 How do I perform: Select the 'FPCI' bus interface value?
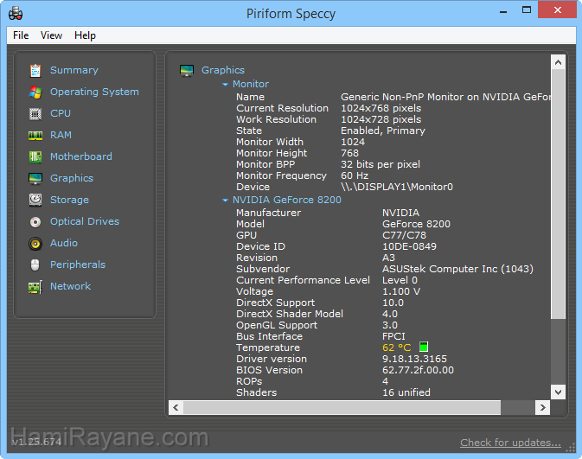click(393, 336)
